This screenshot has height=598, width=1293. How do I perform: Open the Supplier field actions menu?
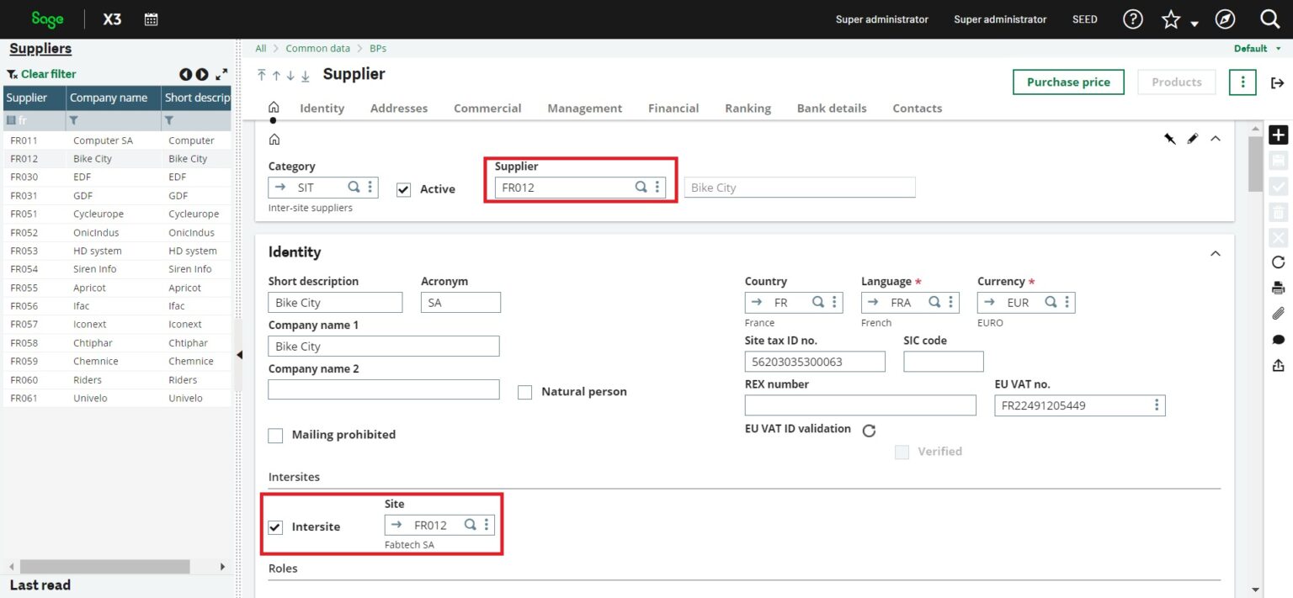coord(657,187)
